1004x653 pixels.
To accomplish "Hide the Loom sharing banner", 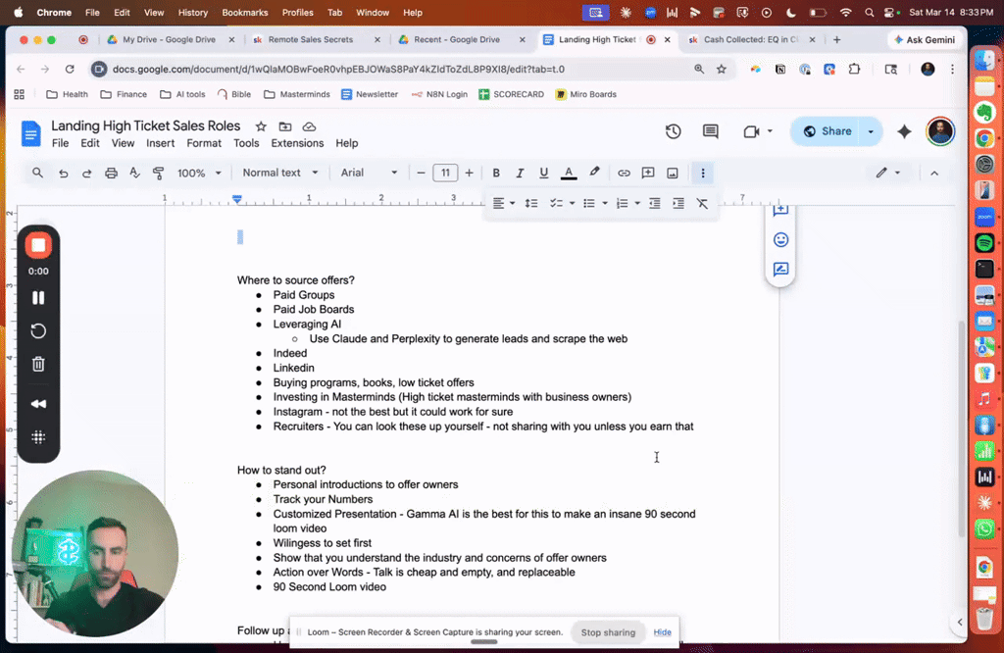I will click(662, 632).
